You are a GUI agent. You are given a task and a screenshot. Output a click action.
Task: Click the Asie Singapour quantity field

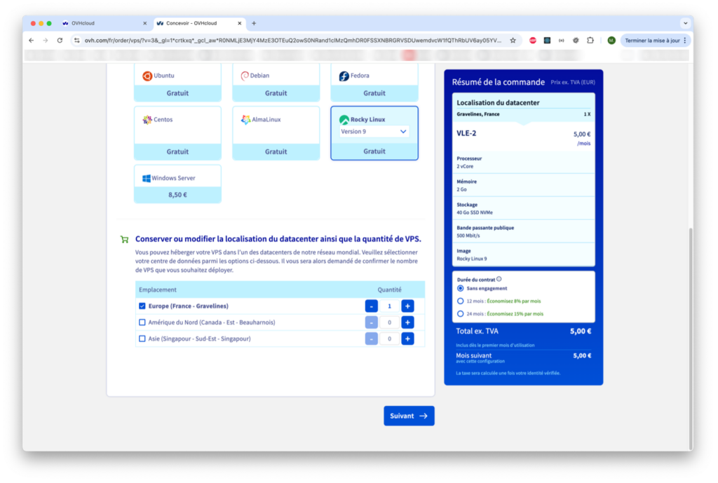[390, 339]
